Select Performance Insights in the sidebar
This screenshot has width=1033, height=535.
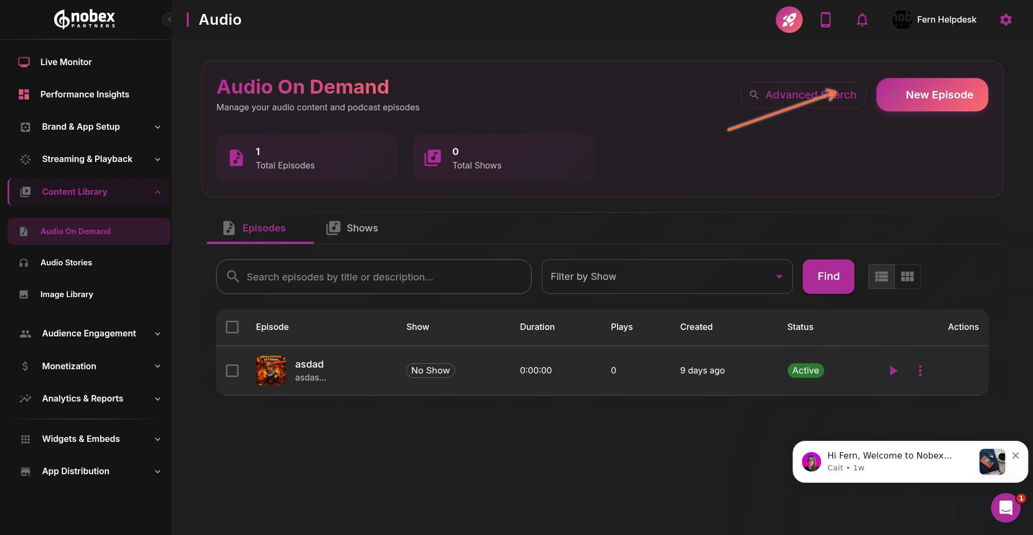84,94
